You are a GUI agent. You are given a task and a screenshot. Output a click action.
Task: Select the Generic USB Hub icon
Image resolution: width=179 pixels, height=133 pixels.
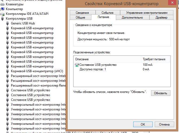(8, 23)
